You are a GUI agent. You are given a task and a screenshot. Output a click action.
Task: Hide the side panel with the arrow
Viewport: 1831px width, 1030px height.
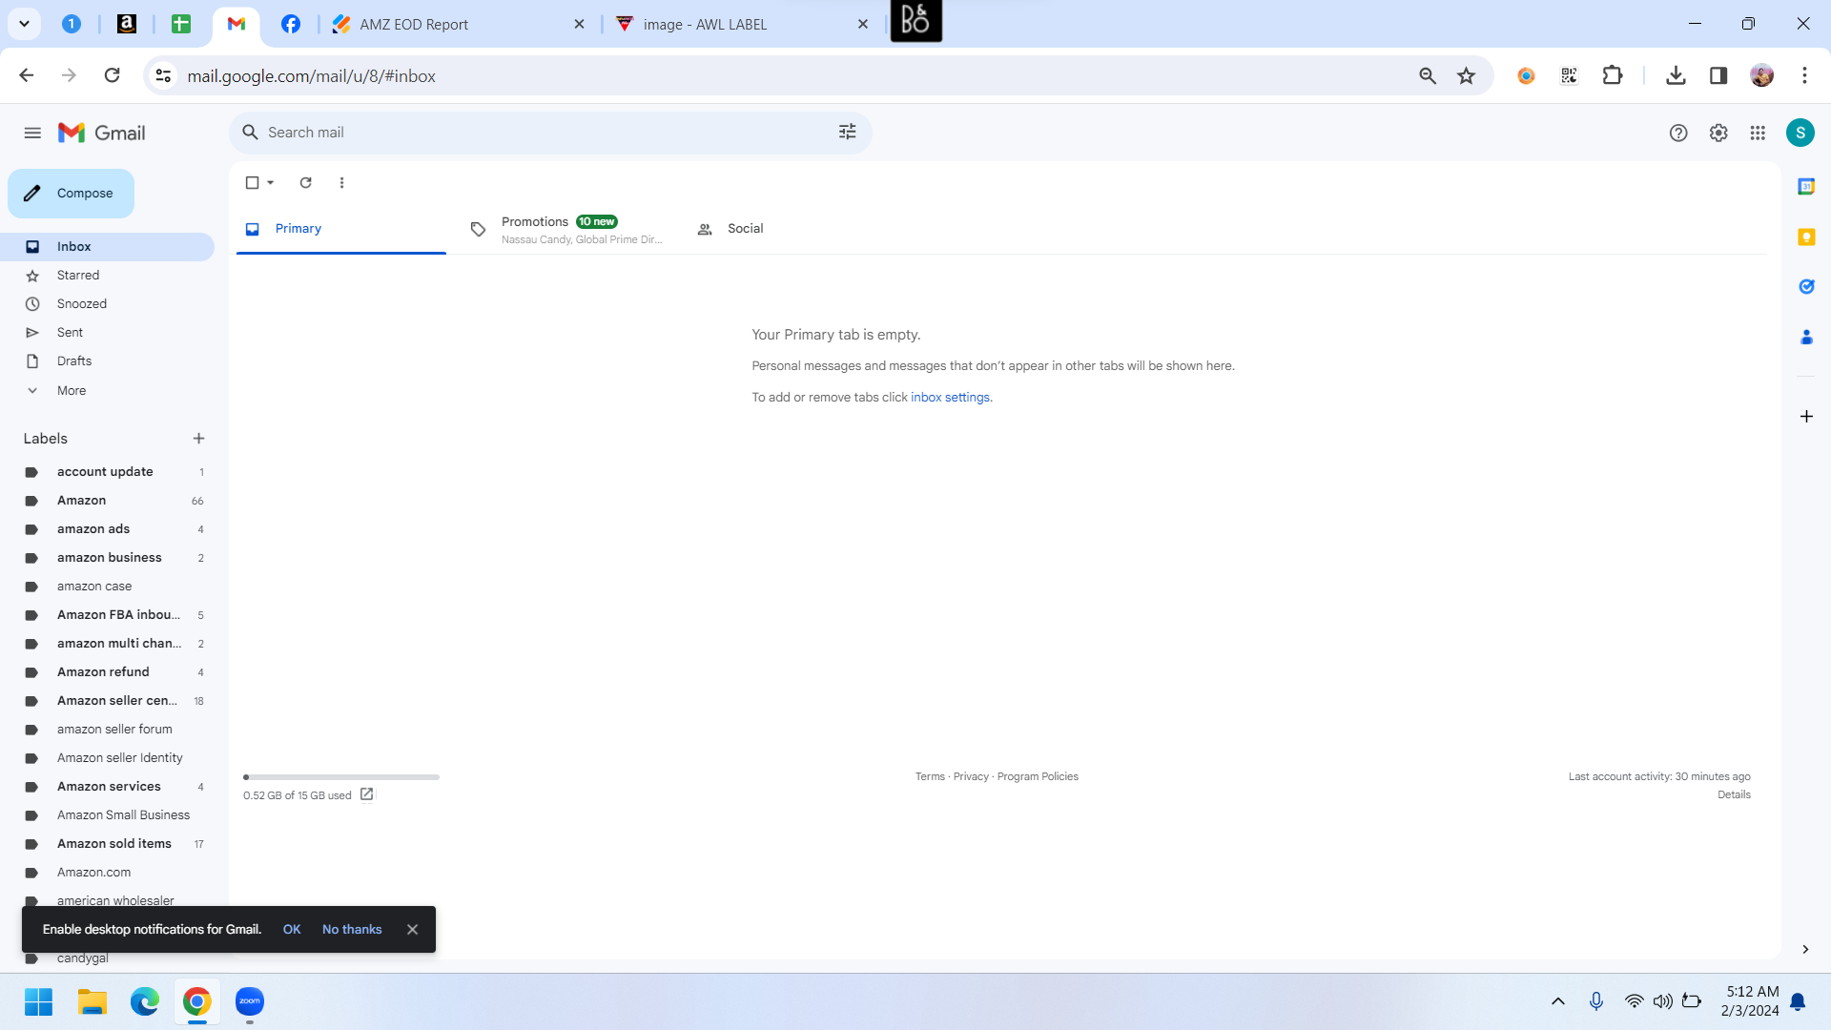point(1805,950)
